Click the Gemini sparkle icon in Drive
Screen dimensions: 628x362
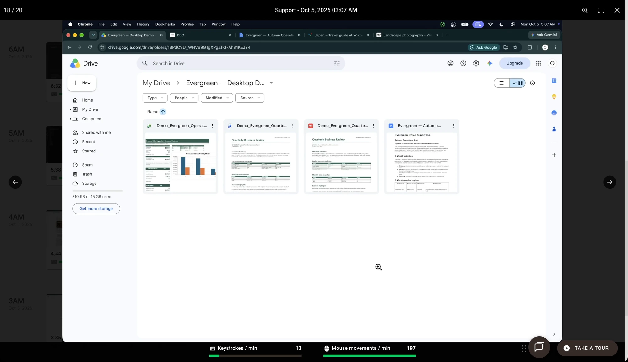[490, 63]
